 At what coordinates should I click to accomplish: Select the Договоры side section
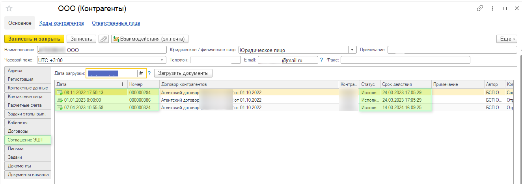click(28, 131)
